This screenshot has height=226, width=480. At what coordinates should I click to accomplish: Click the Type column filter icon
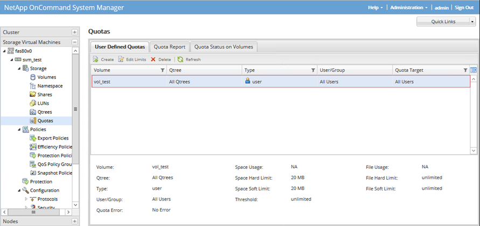(313, 70)
